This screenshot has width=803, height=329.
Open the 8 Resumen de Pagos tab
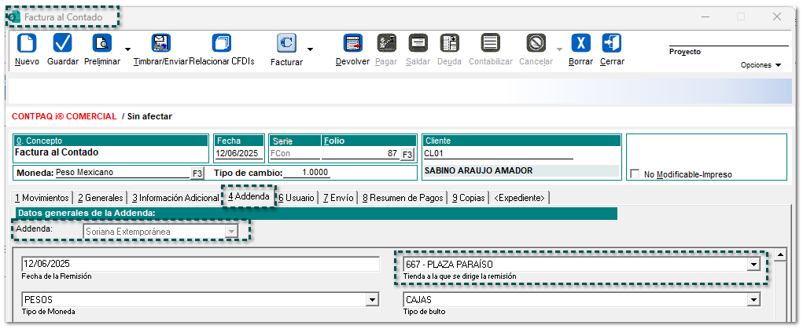pos(403,198)
